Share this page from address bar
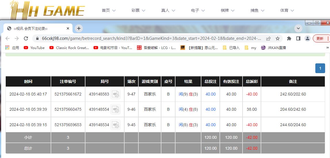330x158 pixels. (268, 38)
